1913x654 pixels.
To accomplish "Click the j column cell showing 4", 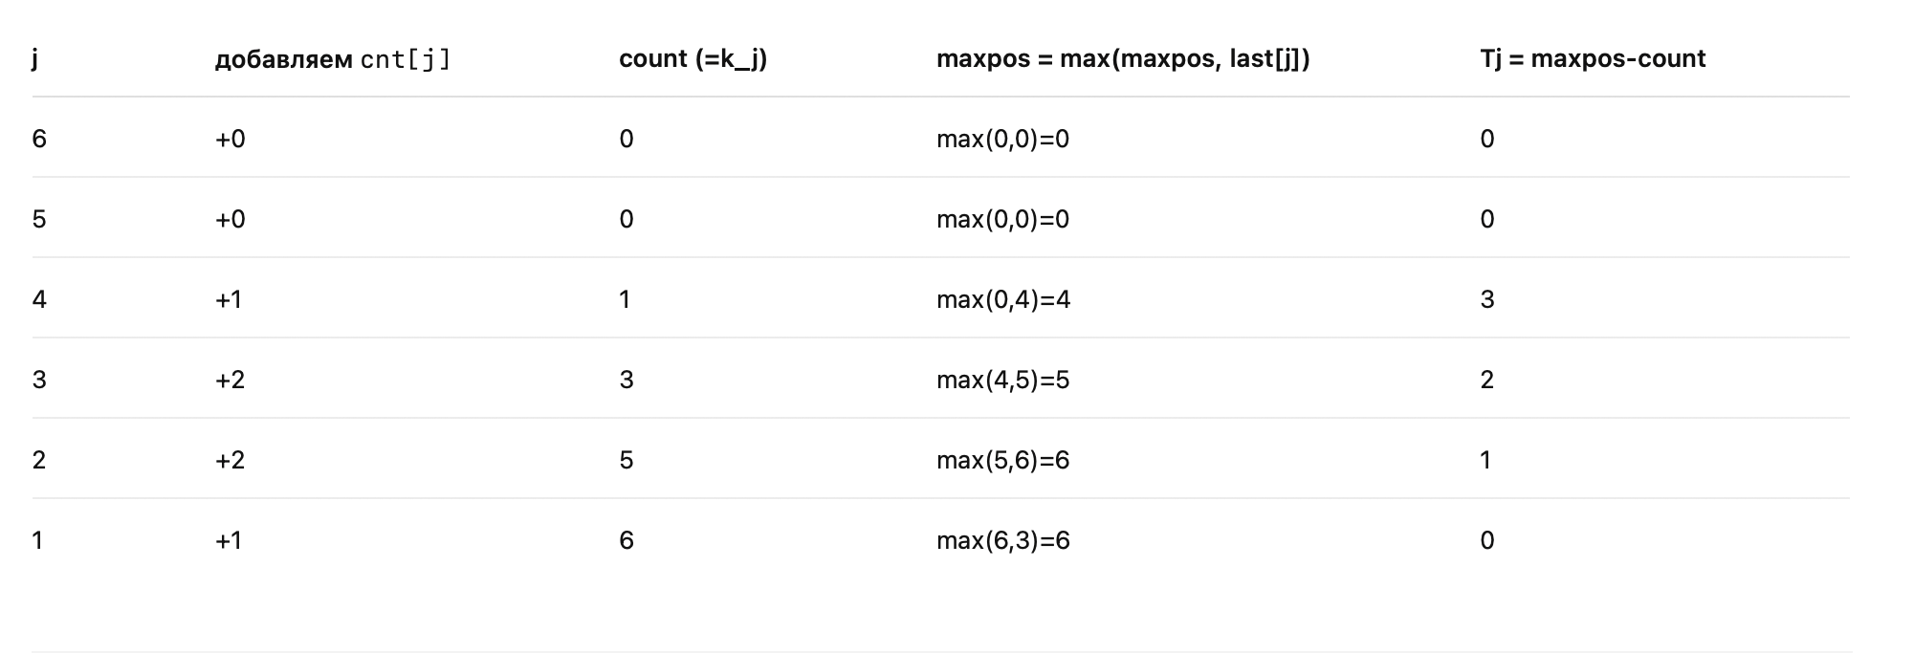I will pos(39,300).
